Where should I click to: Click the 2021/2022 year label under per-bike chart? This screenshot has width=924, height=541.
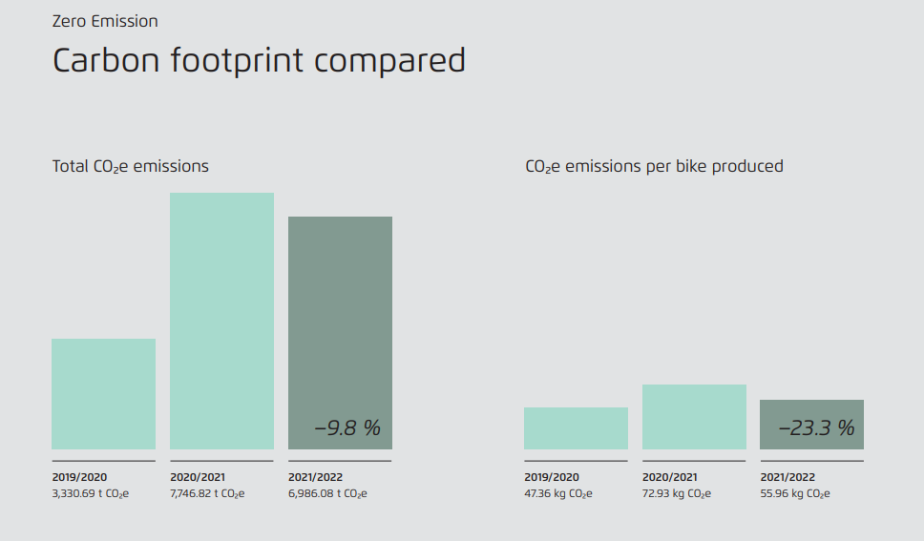point(787,477)
